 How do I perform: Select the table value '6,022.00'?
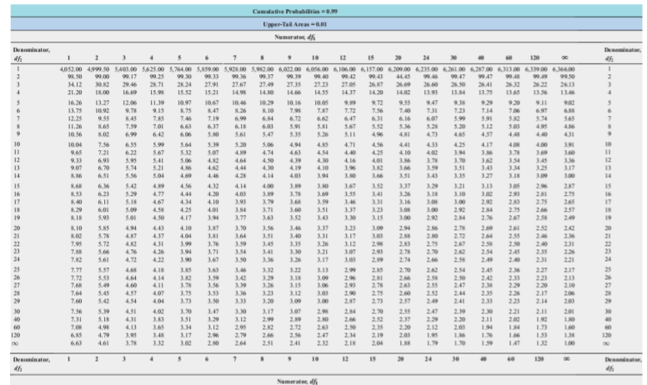(289, 69)
